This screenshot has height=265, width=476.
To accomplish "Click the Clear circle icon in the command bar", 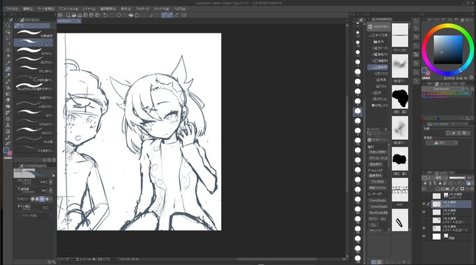I will pos(119,15).
